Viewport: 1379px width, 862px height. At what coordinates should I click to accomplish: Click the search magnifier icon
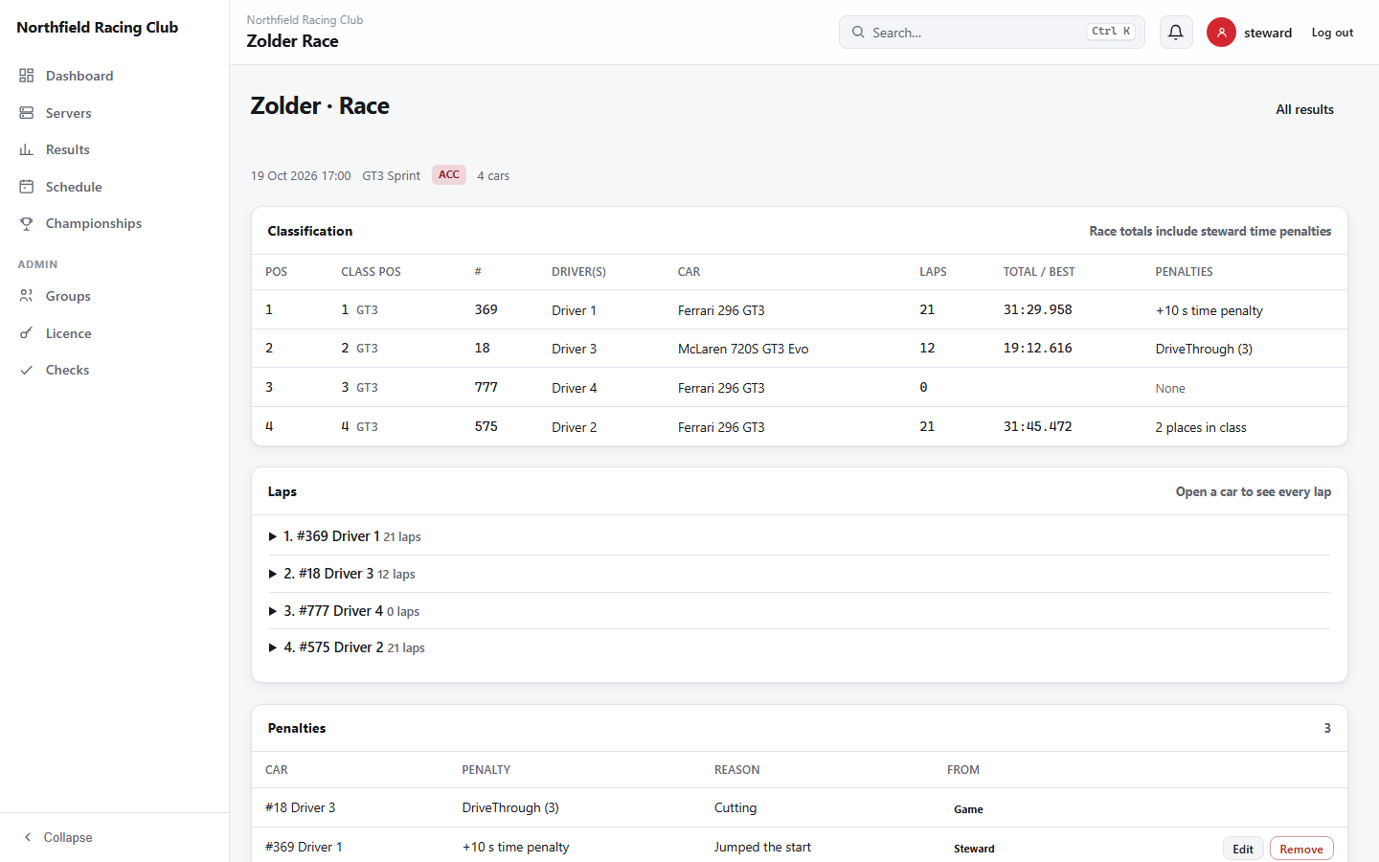[x=858, y=33]
